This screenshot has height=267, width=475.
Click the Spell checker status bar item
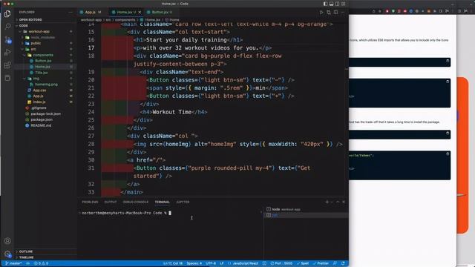click(x=303, y=263)
